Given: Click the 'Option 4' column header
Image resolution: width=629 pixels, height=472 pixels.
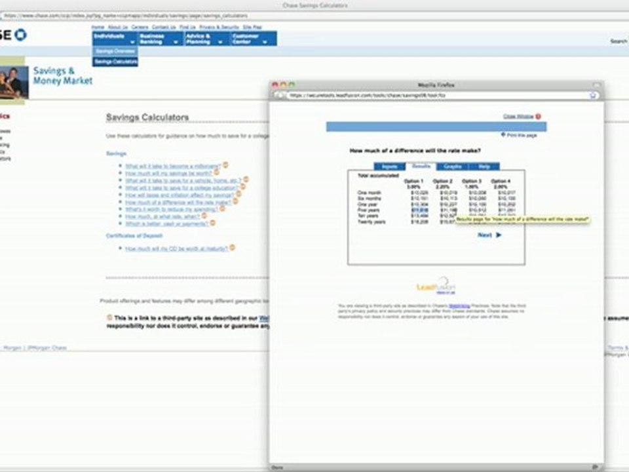Looking at the screenshot, I should 500,181.
